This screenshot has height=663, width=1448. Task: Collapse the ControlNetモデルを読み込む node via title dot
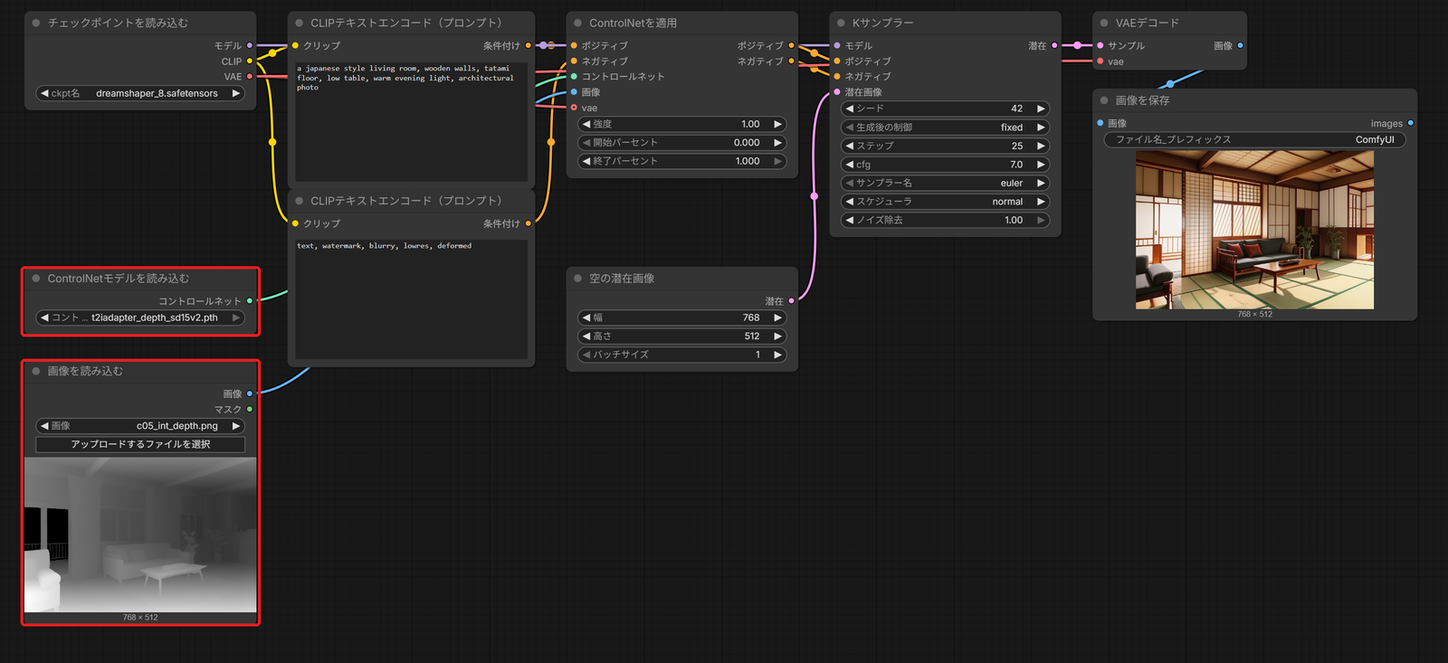36,279
